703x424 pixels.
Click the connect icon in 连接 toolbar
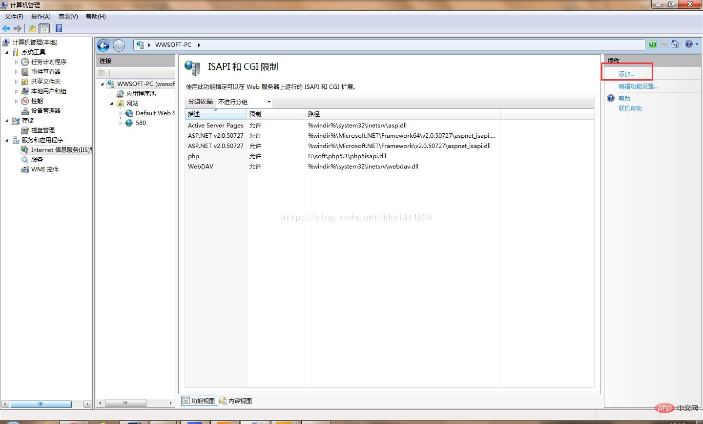point(101,73)
